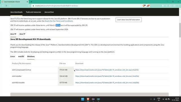Screen dimensions: 181x102
Task: Open sha256 link for x64 Installer
Action: pyautogui.click(x=135, y=76)
